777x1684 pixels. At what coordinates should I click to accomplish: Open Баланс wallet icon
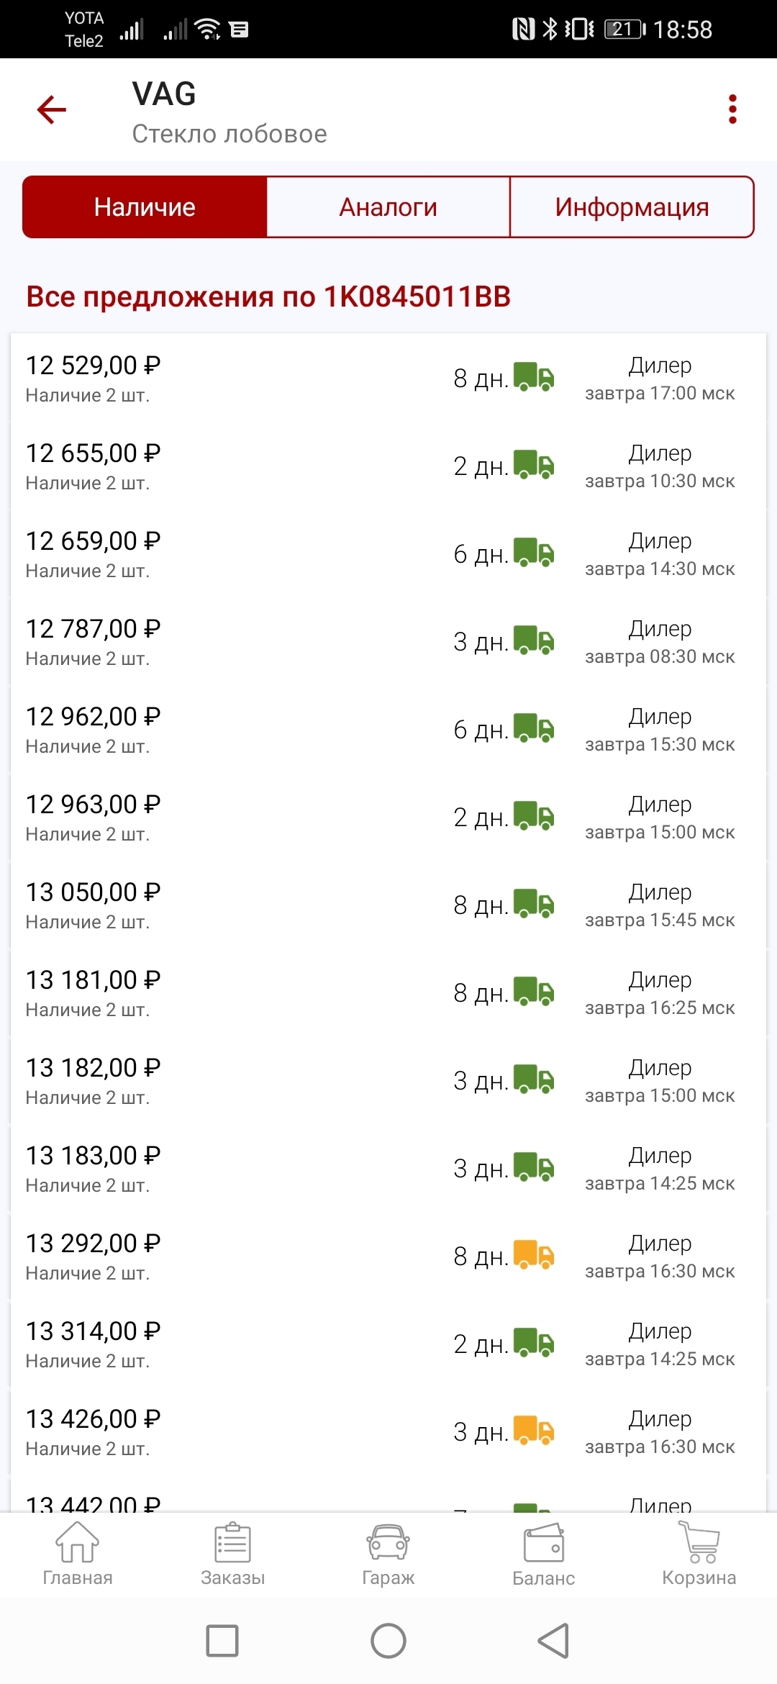(x=543, y=1543)
